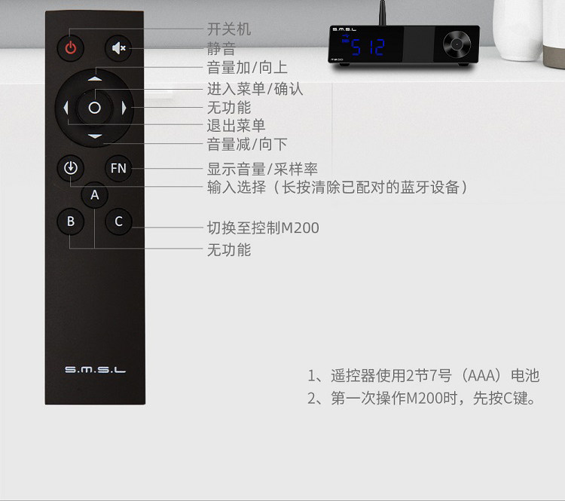Click the FN button on remote
The width and height of the screenshot is (565, 501).
coord(118,168)
